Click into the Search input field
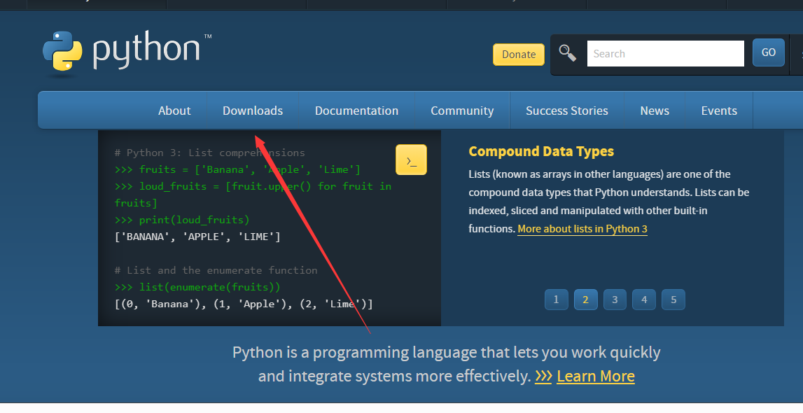Image resolution: width=803 pixels, height=413 pixels. [665, 54]
